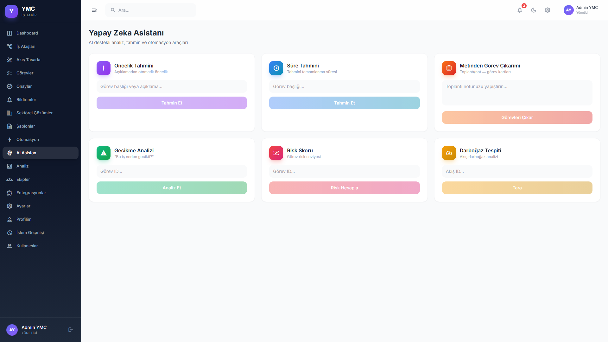The image size is (608, 342).
Task: Click the Akış Tasarla design icon
Action: pos(9,60)
